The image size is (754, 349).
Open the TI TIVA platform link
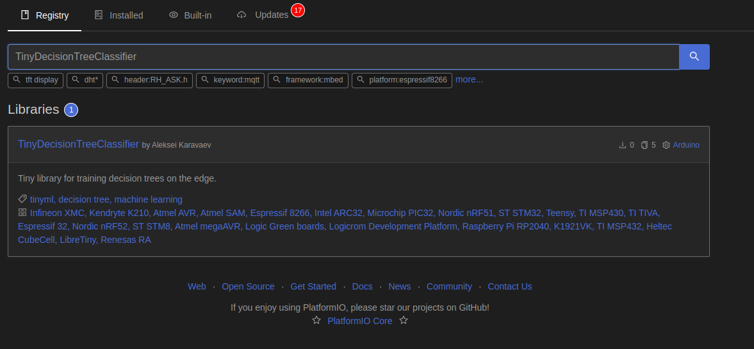click(x=643, y=213)
